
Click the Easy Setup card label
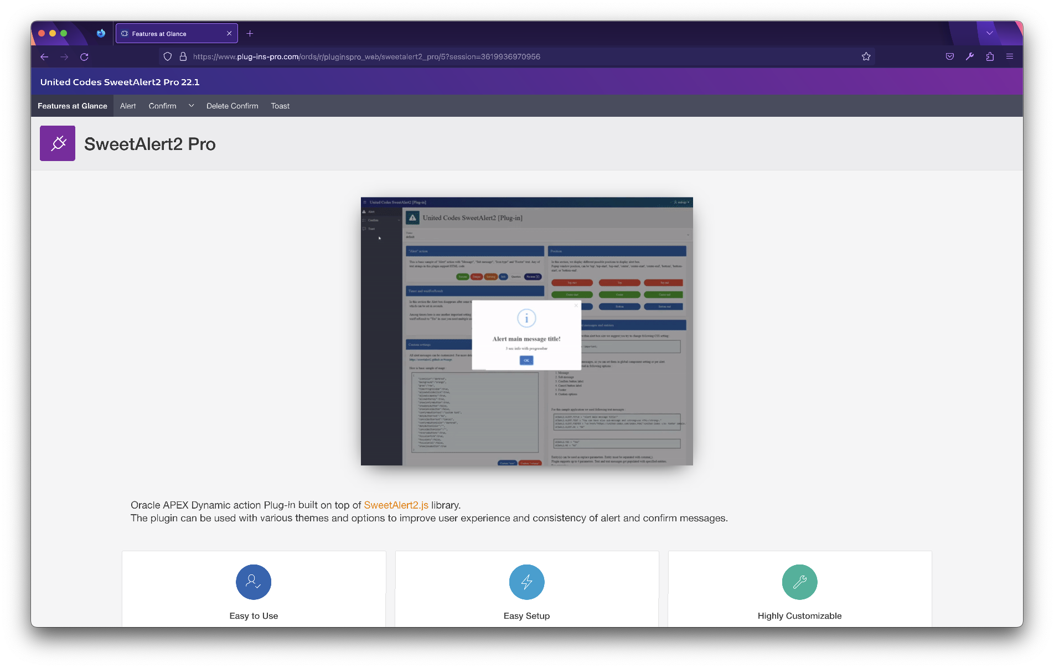(x=527, y=616)
